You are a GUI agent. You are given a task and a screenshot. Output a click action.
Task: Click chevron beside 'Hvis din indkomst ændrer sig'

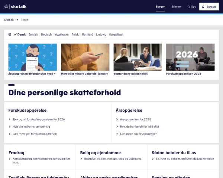[x=10, y=126]
